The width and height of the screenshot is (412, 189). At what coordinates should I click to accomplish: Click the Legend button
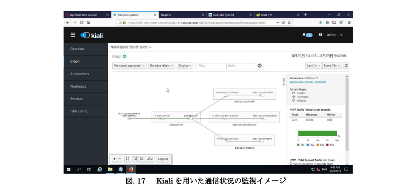coord(163,159)
